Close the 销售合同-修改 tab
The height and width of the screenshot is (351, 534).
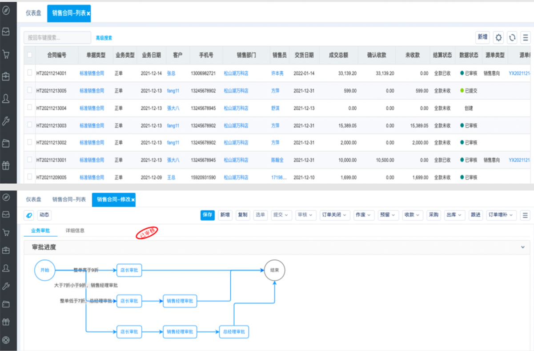(x=133, y=200)
